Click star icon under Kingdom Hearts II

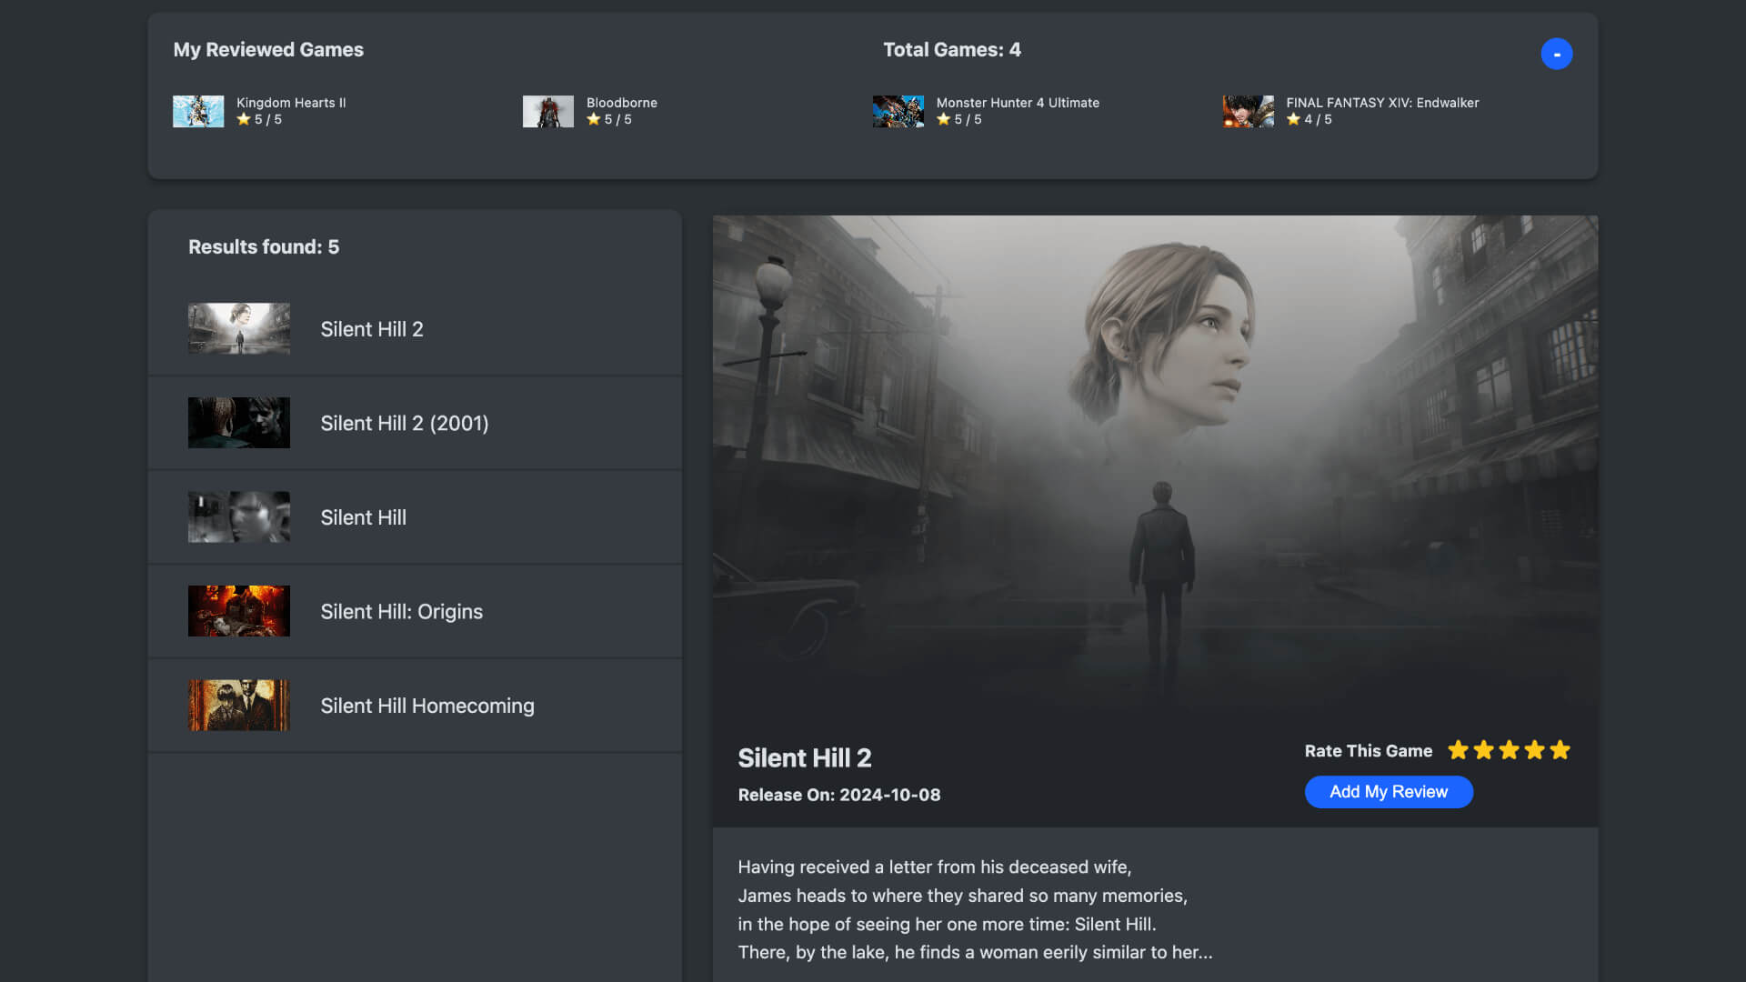tap(244, 119)
